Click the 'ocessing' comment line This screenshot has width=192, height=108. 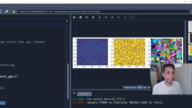coord(7,65)
